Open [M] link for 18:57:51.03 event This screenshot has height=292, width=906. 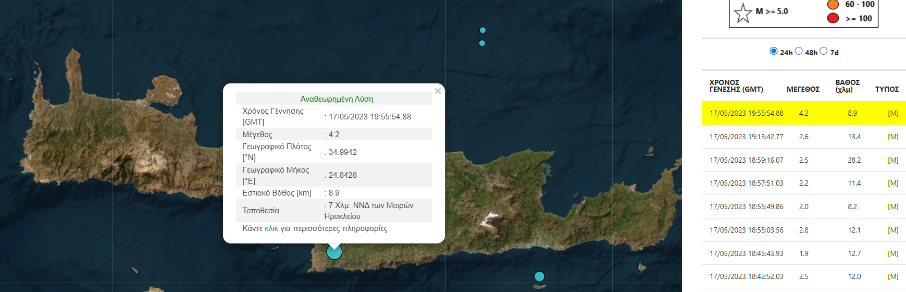893,183
